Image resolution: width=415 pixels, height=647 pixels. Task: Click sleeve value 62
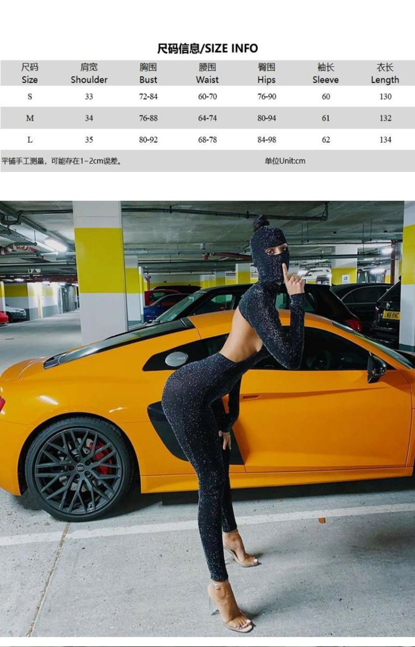[x=326, y=140]
